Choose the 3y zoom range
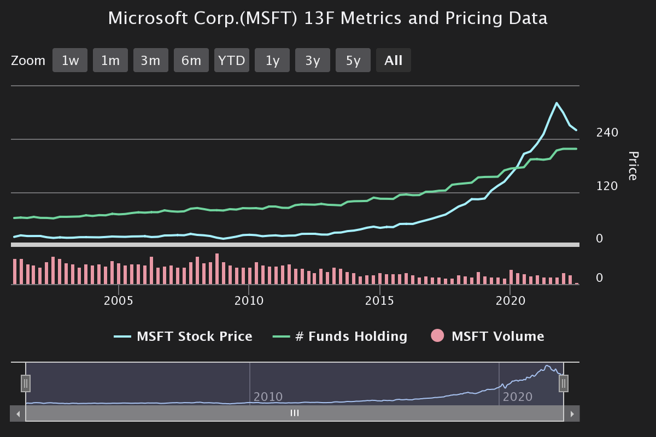This screenshot has width=656, height=437. [313, 60]
